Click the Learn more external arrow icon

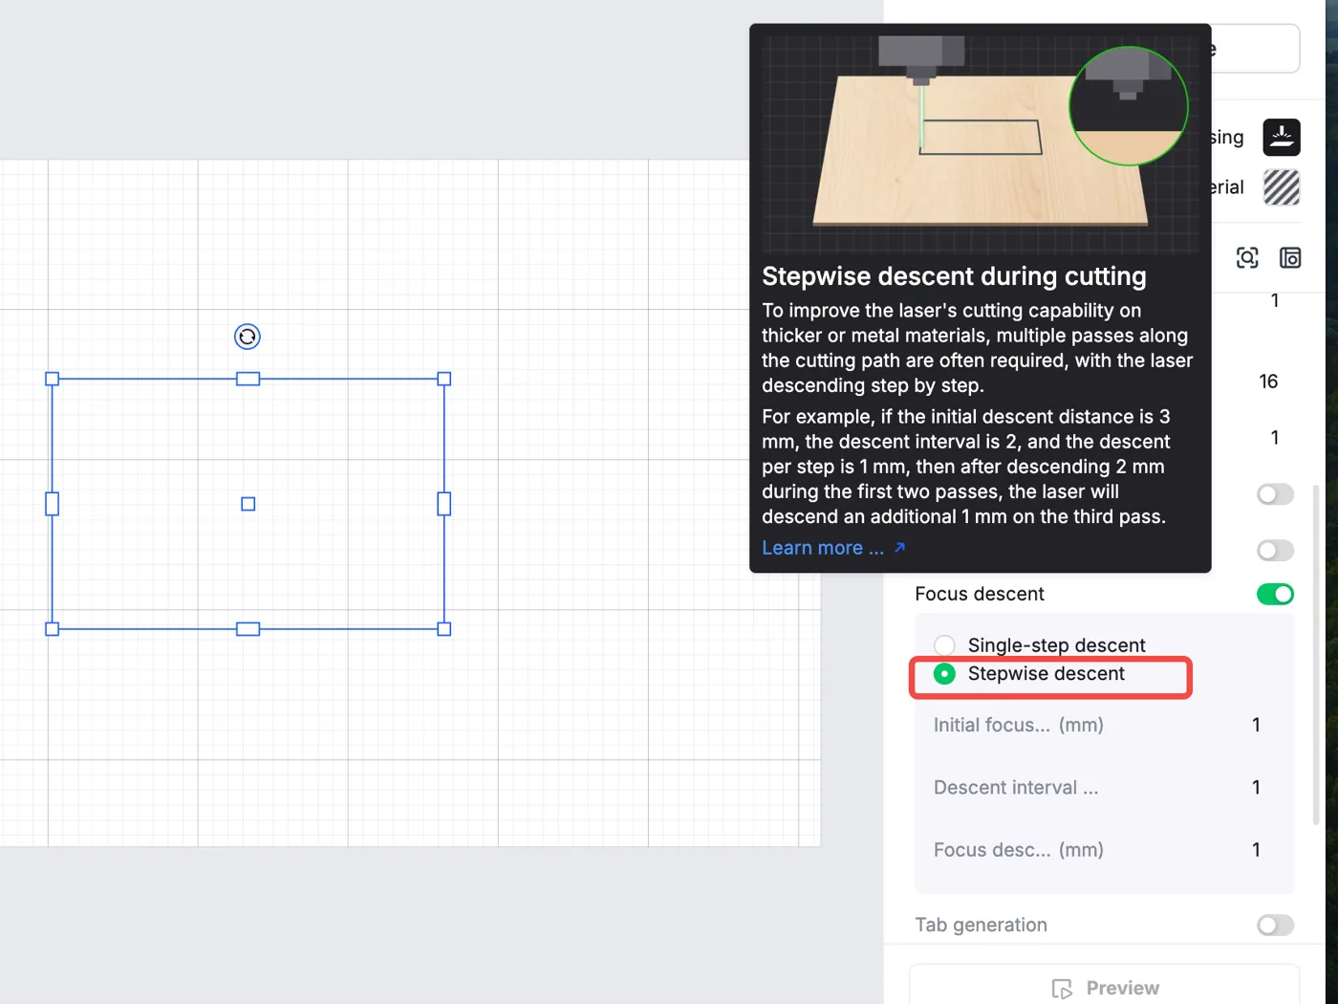pos(899,548)
